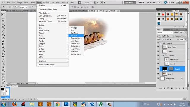The image size is (190, 107).
Task: Open Google Chrome from the taskbar
Action: tap(58, 104)
